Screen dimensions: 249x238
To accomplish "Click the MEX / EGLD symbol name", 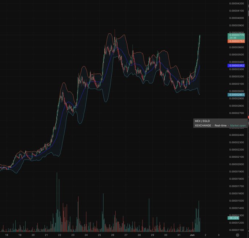I will point(202,121).
